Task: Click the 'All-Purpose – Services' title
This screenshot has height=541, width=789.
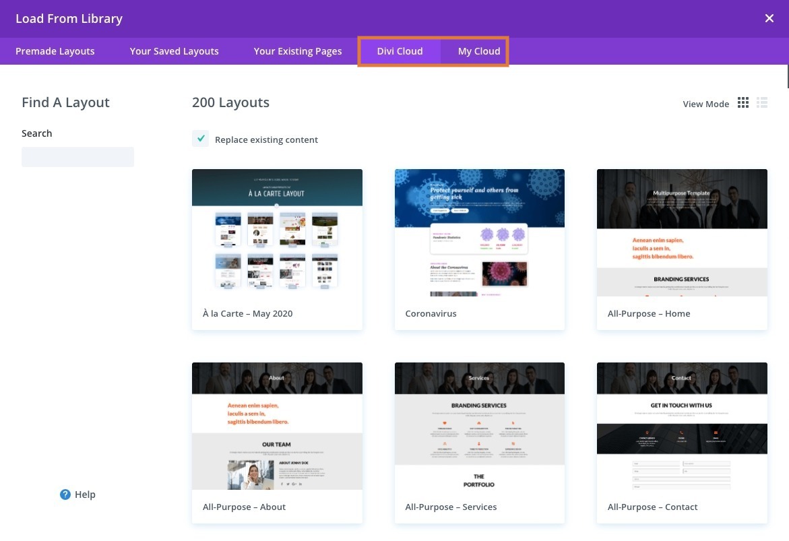Action: pyautogui.click(x=451, y=507)
